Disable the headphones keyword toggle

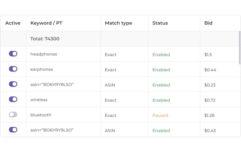click(13, 54)
